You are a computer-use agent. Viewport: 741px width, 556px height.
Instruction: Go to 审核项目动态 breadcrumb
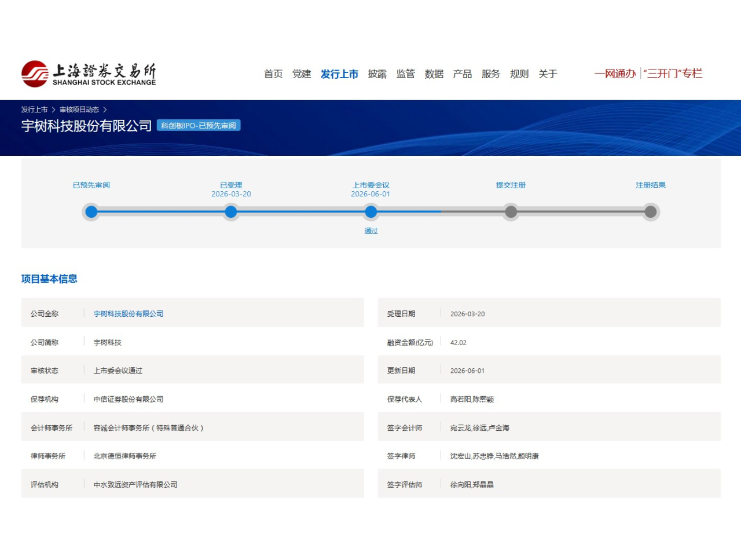point(79,109)
